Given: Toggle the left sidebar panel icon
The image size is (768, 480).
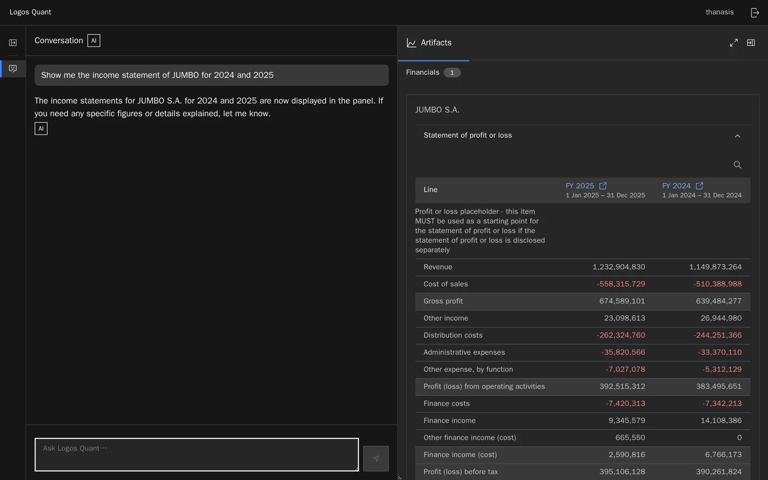Looking at the screenshot, I should (13, 43).
